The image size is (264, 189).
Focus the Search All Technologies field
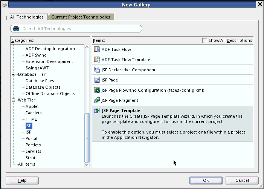coord(76,29)
